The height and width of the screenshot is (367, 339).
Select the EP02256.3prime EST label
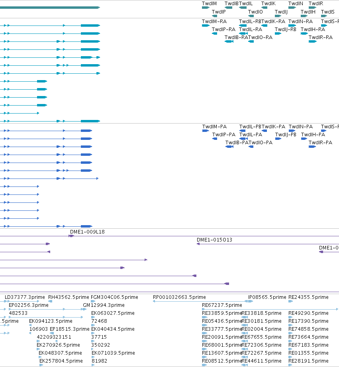29,305
